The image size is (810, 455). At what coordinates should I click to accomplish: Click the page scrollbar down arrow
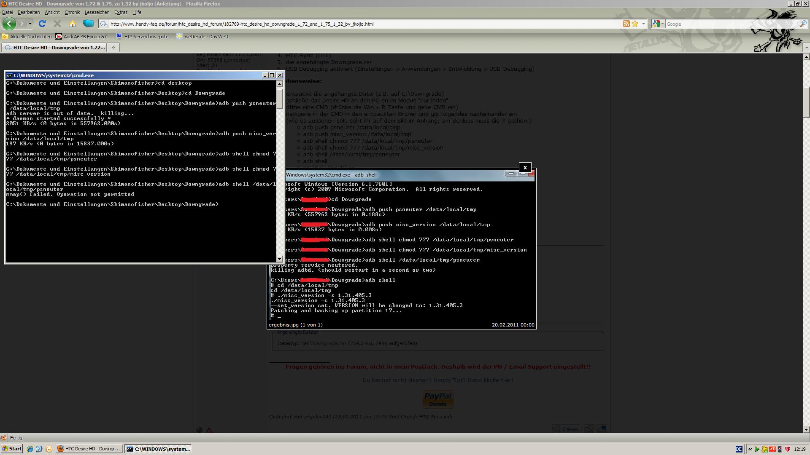(806, 430)
